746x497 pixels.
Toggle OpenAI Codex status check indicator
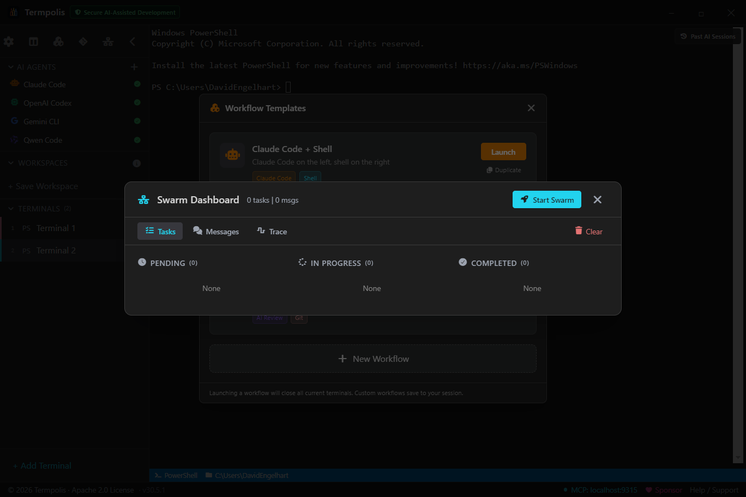click(x=137, y=102)
